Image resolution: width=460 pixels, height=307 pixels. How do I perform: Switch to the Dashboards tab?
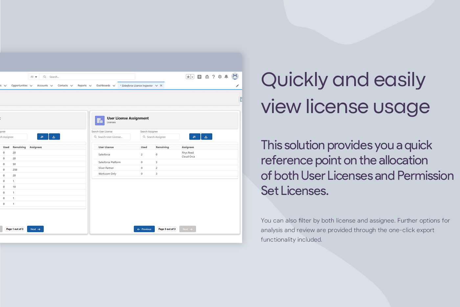click(103, 85)
